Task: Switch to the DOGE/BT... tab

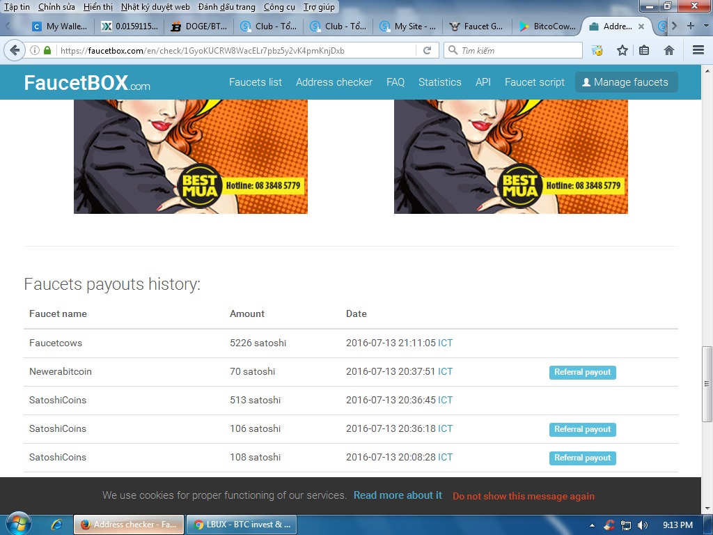Action: click(199, 26)
